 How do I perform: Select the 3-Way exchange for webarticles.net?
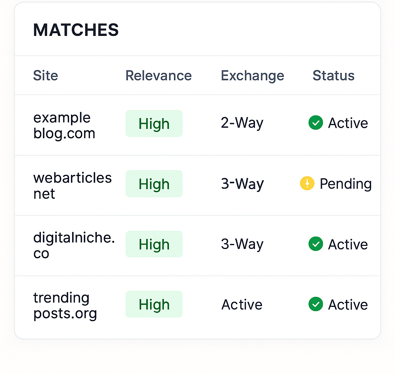pos(242,184)
